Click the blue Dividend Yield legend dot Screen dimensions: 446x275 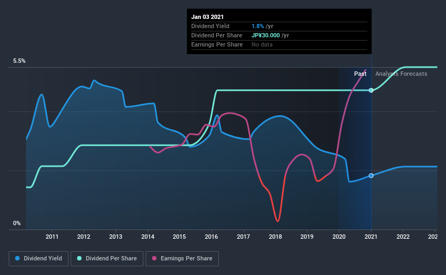click(x=17, y=258)
